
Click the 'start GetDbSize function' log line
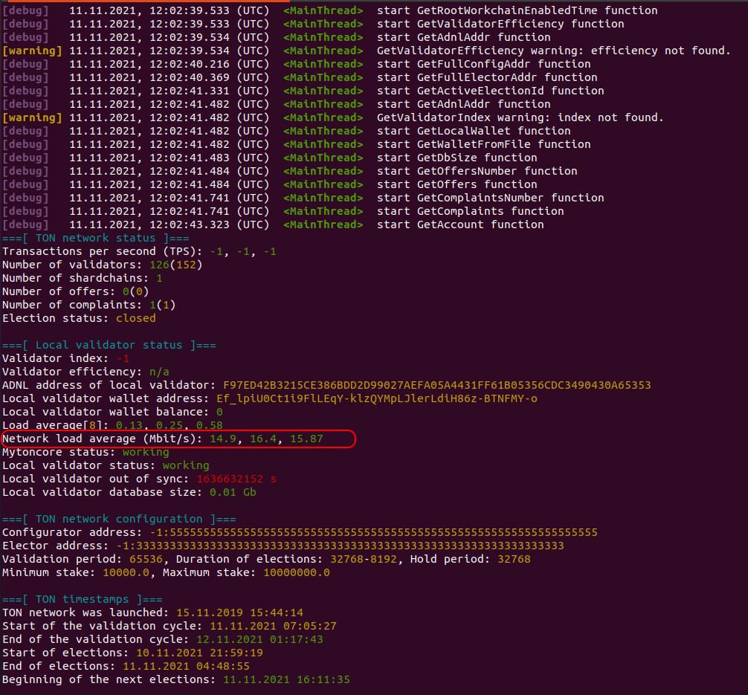[x=457, y=158]
